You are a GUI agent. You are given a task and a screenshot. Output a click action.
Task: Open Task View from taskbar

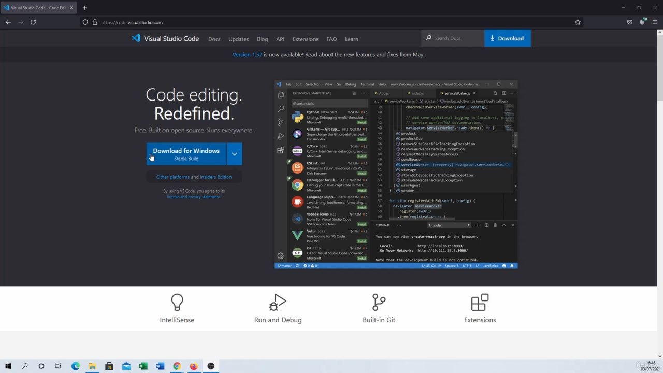pos(58,366)
